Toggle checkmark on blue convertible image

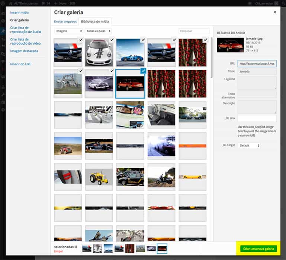(143, 39)
